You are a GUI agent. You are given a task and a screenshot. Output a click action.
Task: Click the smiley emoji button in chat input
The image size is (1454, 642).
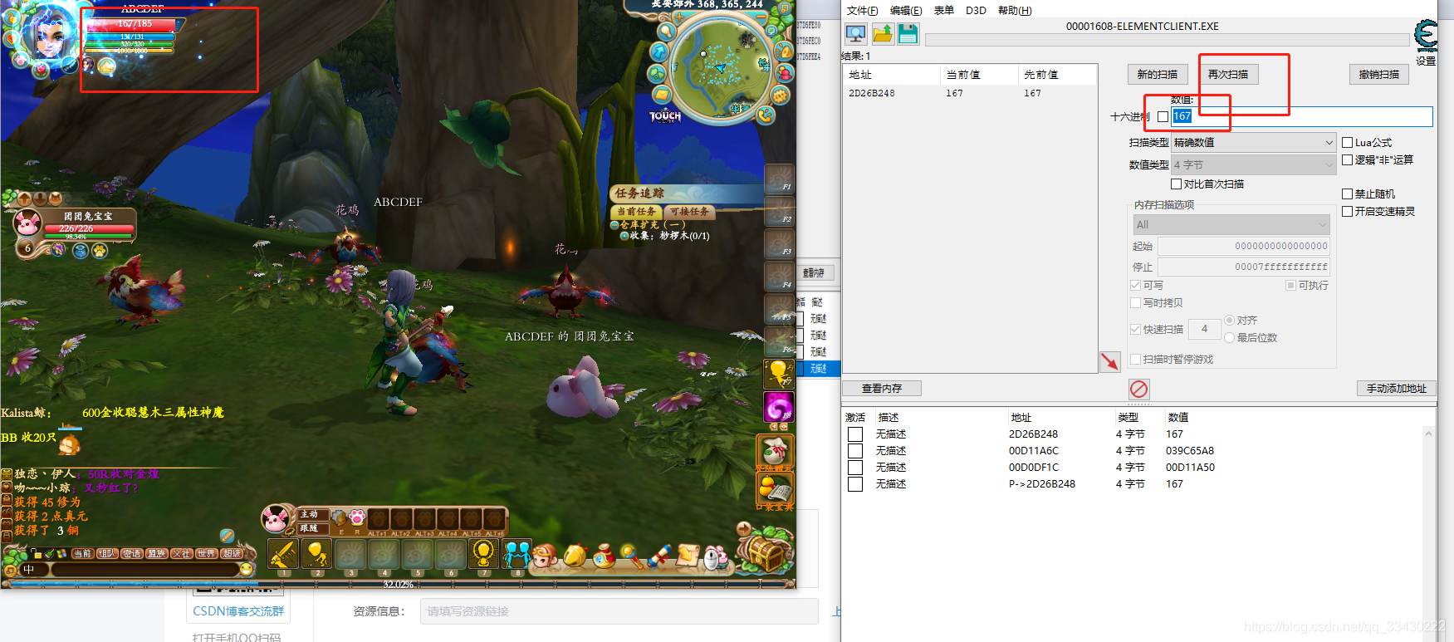point(246,569)
